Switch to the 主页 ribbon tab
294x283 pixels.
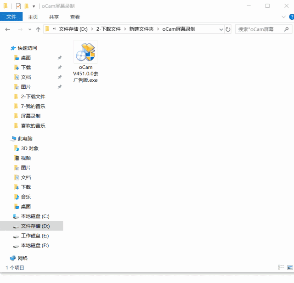click(x=33, y=17)
